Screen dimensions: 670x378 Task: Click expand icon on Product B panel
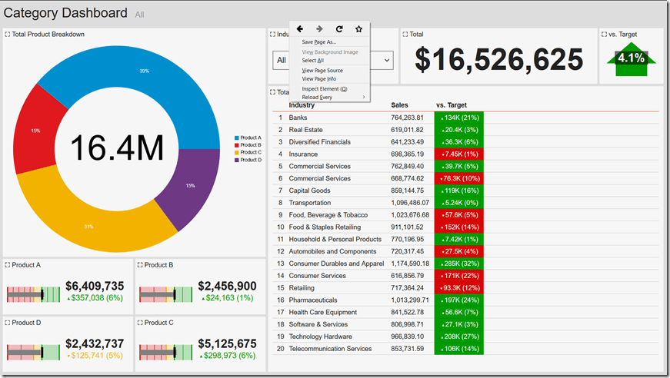pyautogui.click(x=140, y=265)
